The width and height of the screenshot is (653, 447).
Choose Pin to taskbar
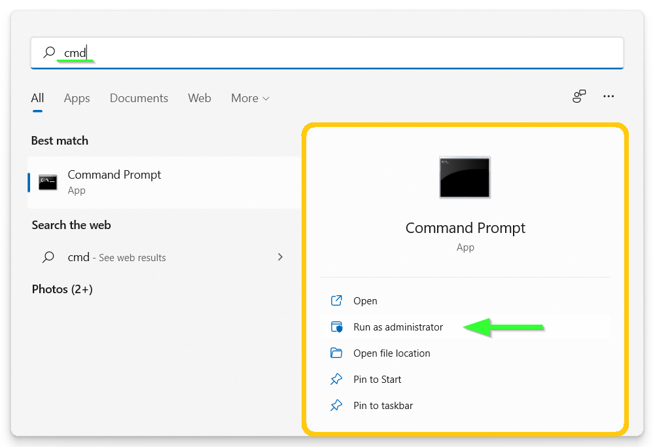click(465, 406)
